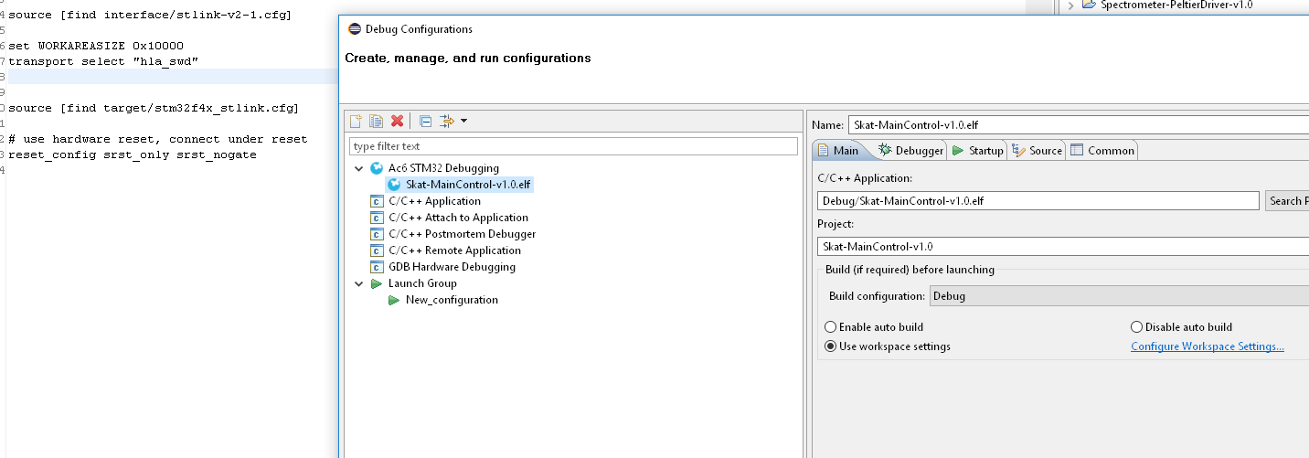1309x458 pixels.
Task: Collapse the Ac6 STM32 Debugging node
Action: (x=358, y=168)
